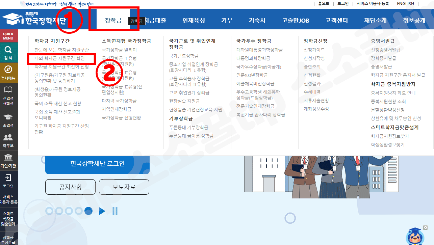The width and height of the screenshot is (434, 245).
Task: Open 가구원 학자금 지원구간 산정 현황
Action: coord(61,129)
